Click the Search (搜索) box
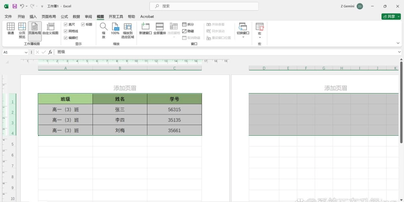This screenshot has width=404, height=202. click(204, 6)
